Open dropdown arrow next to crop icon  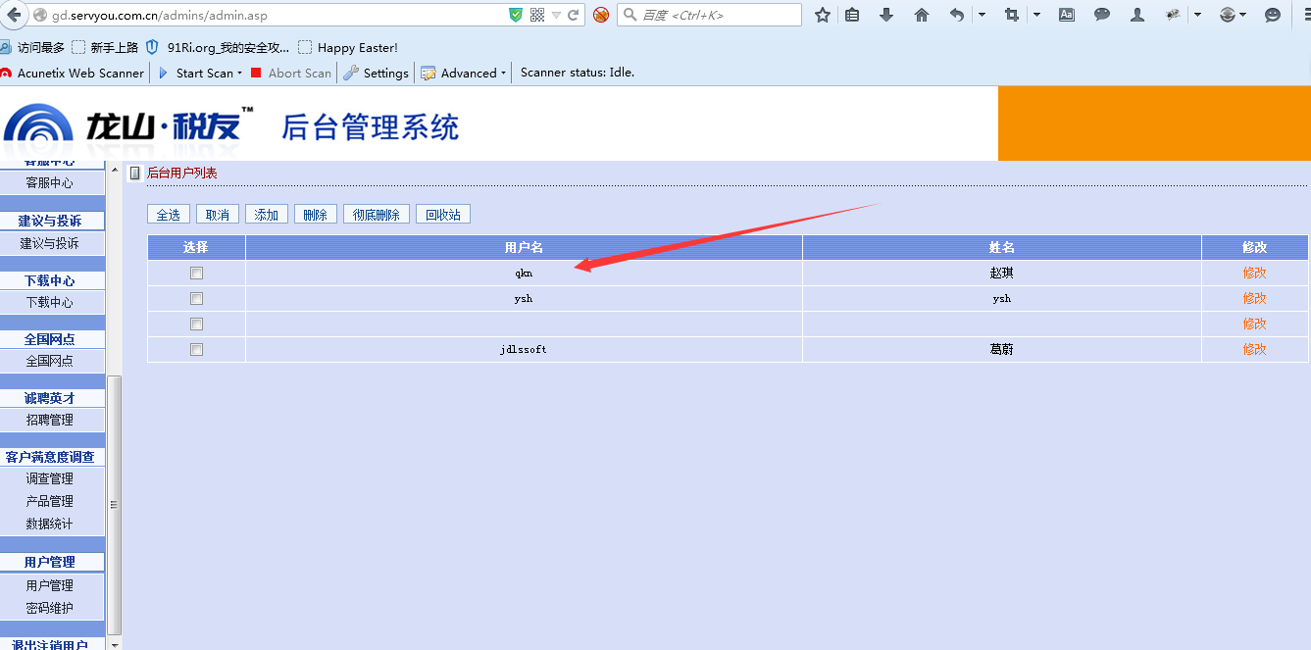pos(1037,15)
